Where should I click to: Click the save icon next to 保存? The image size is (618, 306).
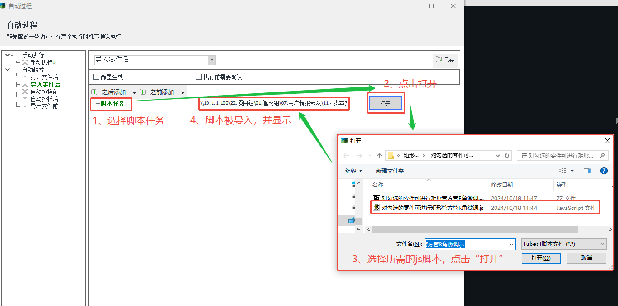(x=439, y=60)
